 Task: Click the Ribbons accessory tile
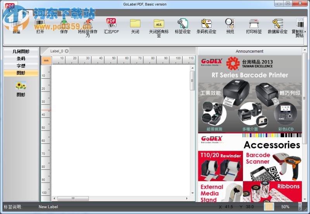coord(272,192)
